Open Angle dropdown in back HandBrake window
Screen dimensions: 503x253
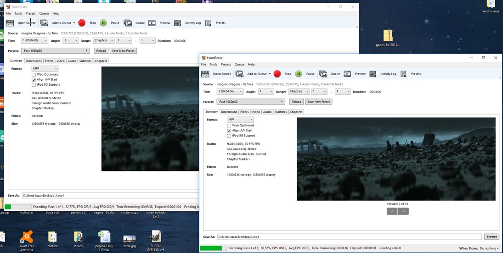click(x=71, y=41)
